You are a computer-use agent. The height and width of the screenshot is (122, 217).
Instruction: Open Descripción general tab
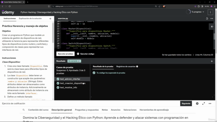tap(62, 110)
